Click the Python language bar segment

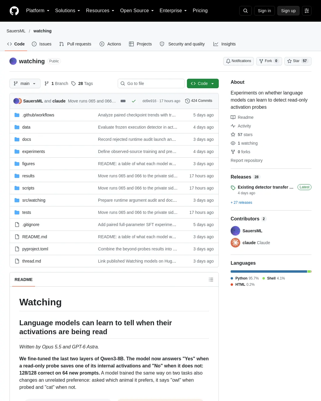point(269,271)
